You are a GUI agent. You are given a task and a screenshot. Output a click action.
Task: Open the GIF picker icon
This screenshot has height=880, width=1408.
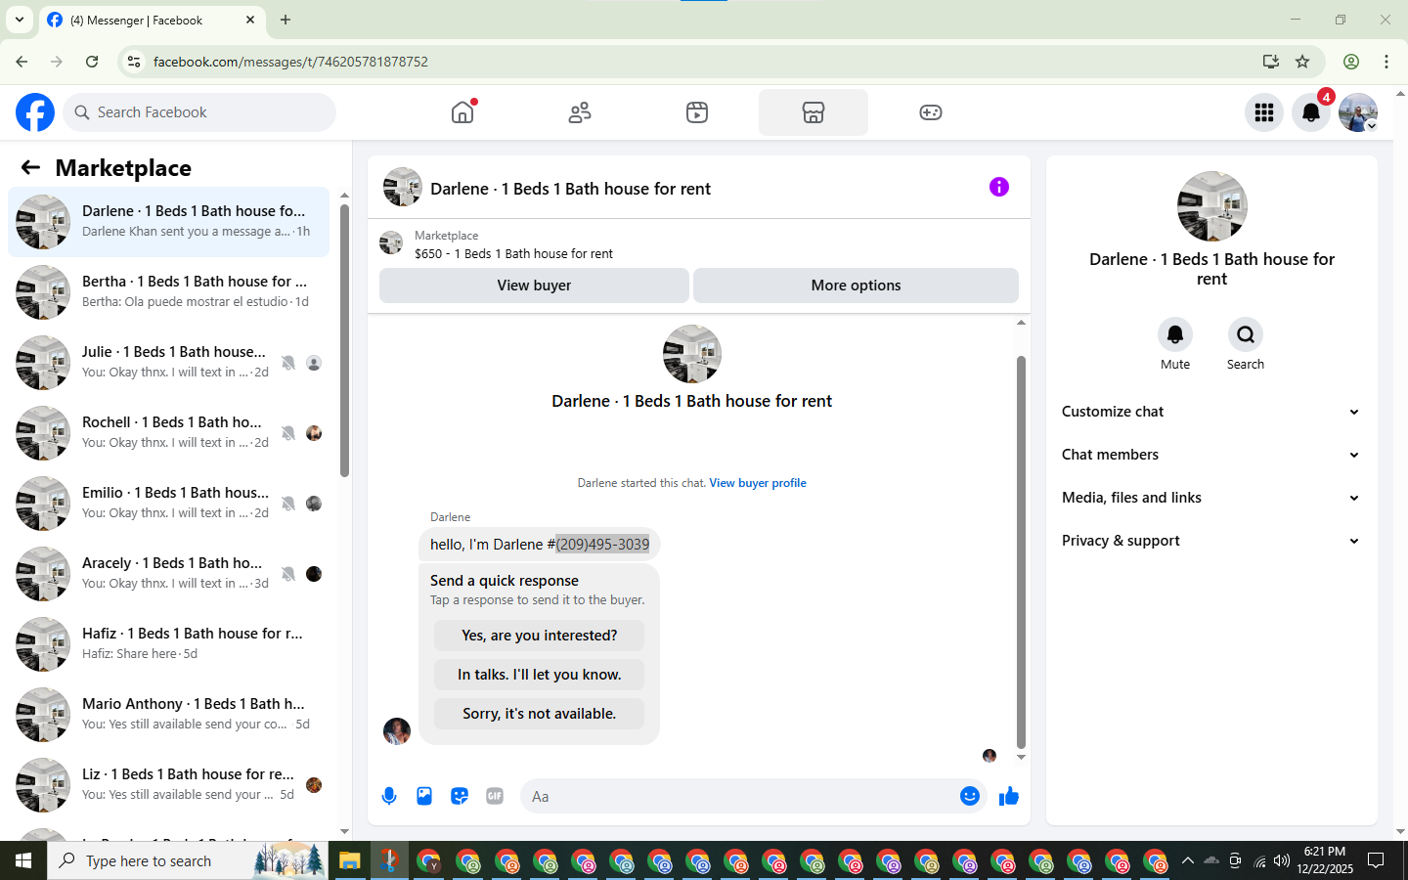495,796
